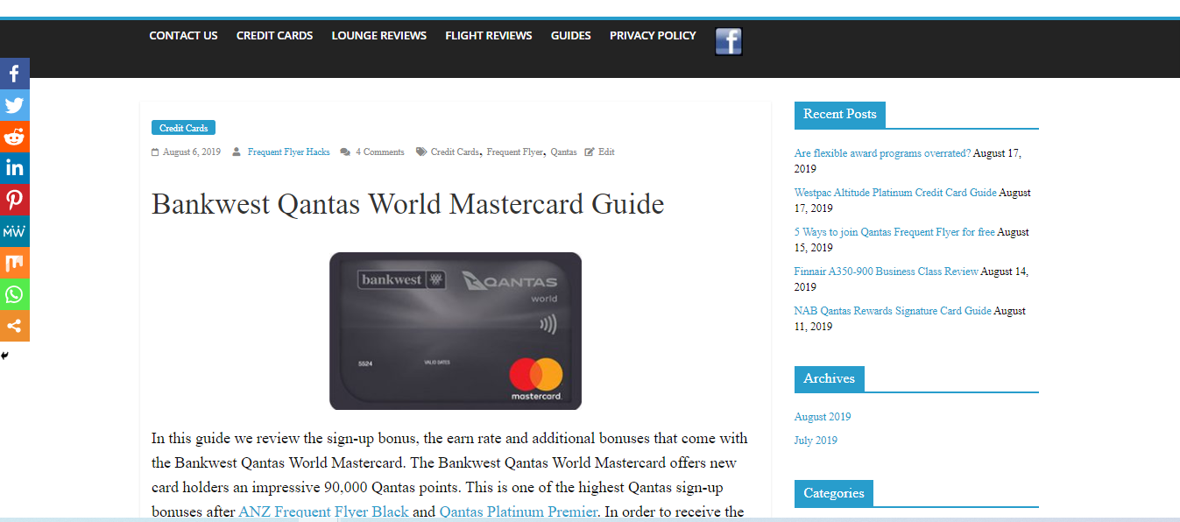Share on LinkedIn from the sidebar

14,168
